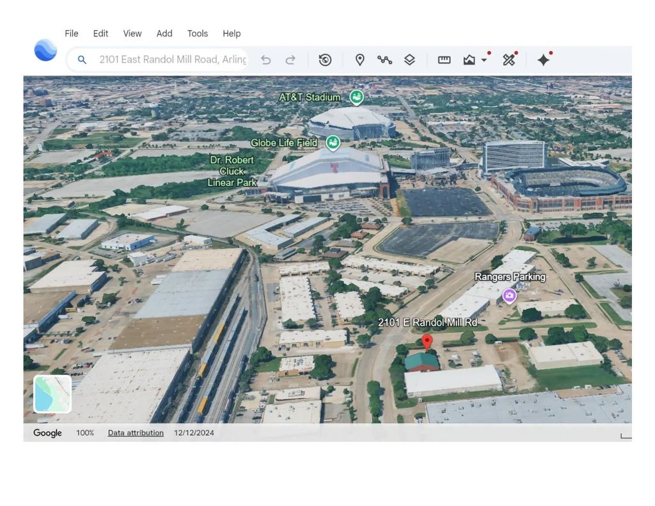The image size is (655, 506).
Task: Select Dr. Robert Cluck Linear Park label
Action: pyautogui.click(x=232, y=171)
